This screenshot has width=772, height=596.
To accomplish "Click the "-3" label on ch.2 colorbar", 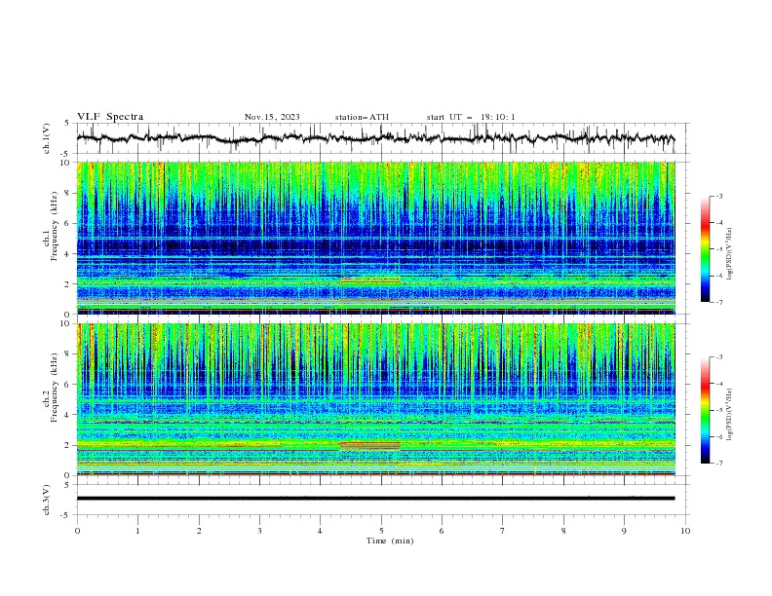I will 719,357.
